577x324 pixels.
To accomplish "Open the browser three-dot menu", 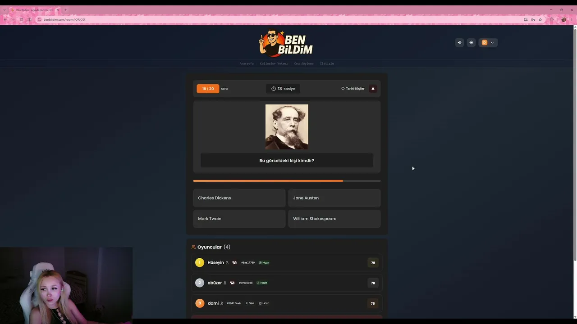I will coord(572,20).
